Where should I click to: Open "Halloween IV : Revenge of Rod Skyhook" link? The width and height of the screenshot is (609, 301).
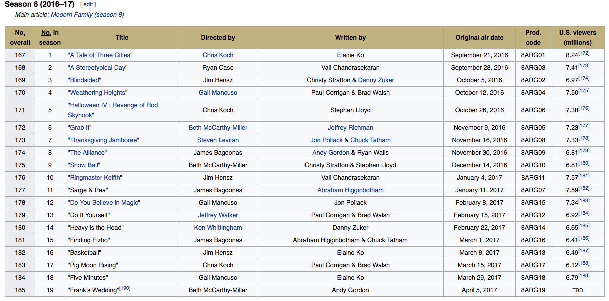coord(113,110)
